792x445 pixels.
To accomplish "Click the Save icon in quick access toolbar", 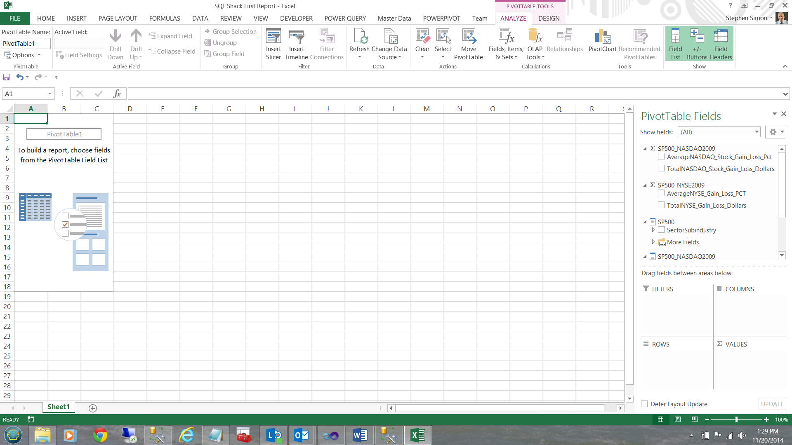I will point(6,77).
